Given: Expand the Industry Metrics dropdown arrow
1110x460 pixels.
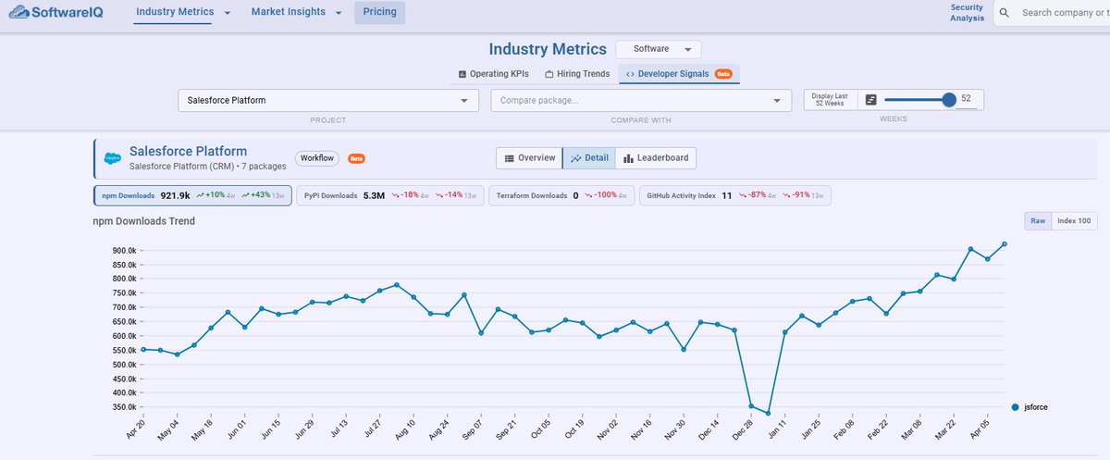Looking at the screenshot, I should (x=228, y=13).
